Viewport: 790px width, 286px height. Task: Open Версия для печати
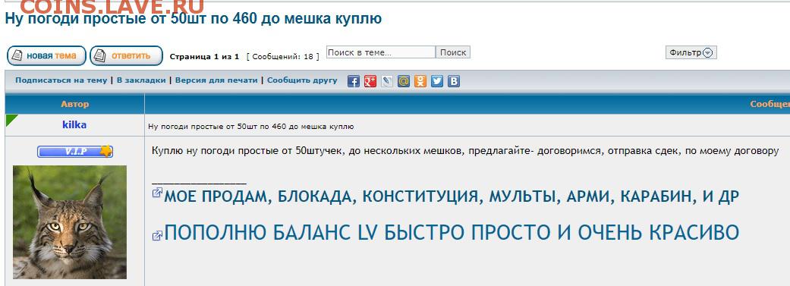216,80
